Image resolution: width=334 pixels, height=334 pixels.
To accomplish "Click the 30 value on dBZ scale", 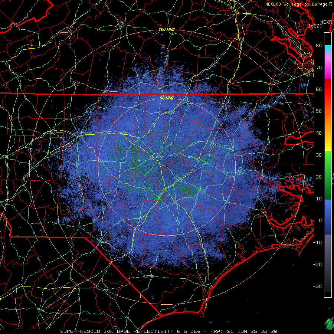I will point(319,155).
